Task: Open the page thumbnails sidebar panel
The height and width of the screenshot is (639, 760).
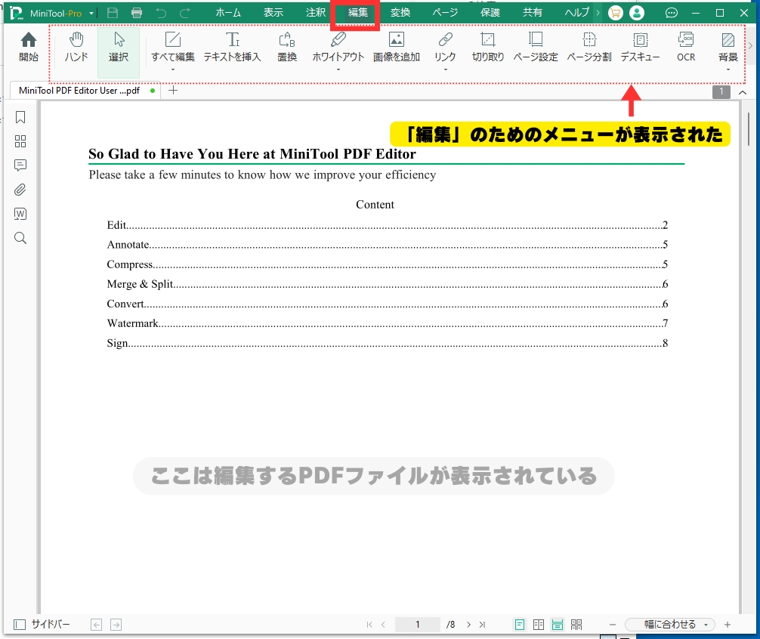Action: pos(20,141)
